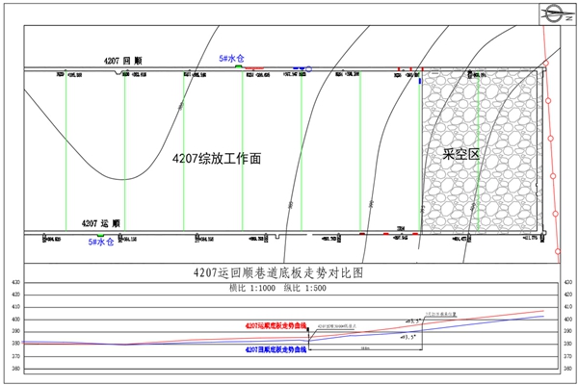Click the blue 4207回顺底板走势曲线 legend label
Image resolution: width=578 pixels, height=385 pixels.
coord(276,350)
